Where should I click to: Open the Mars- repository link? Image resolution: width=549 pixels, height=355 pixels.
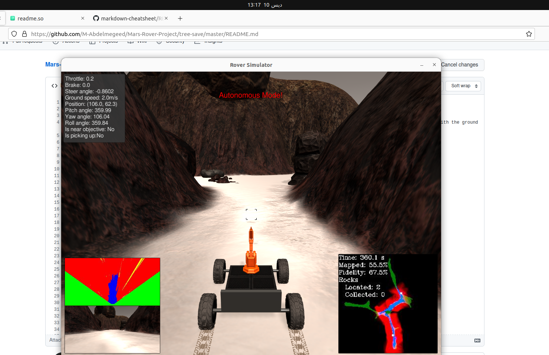[53, 65]
